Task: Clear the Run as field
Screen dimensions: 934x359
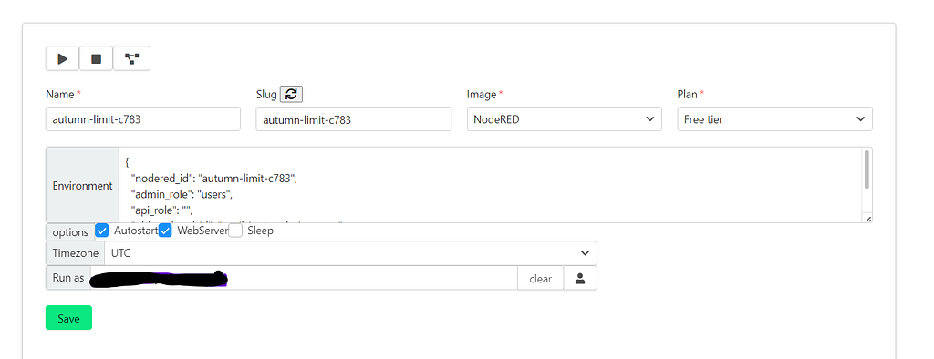Action: (540, 278)
